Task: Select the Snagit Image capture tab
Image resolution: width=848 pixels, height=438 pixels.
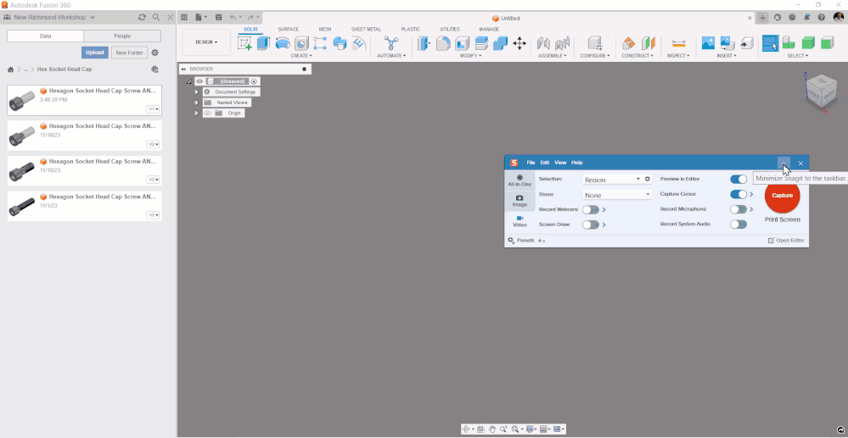Action: (519, 201)
